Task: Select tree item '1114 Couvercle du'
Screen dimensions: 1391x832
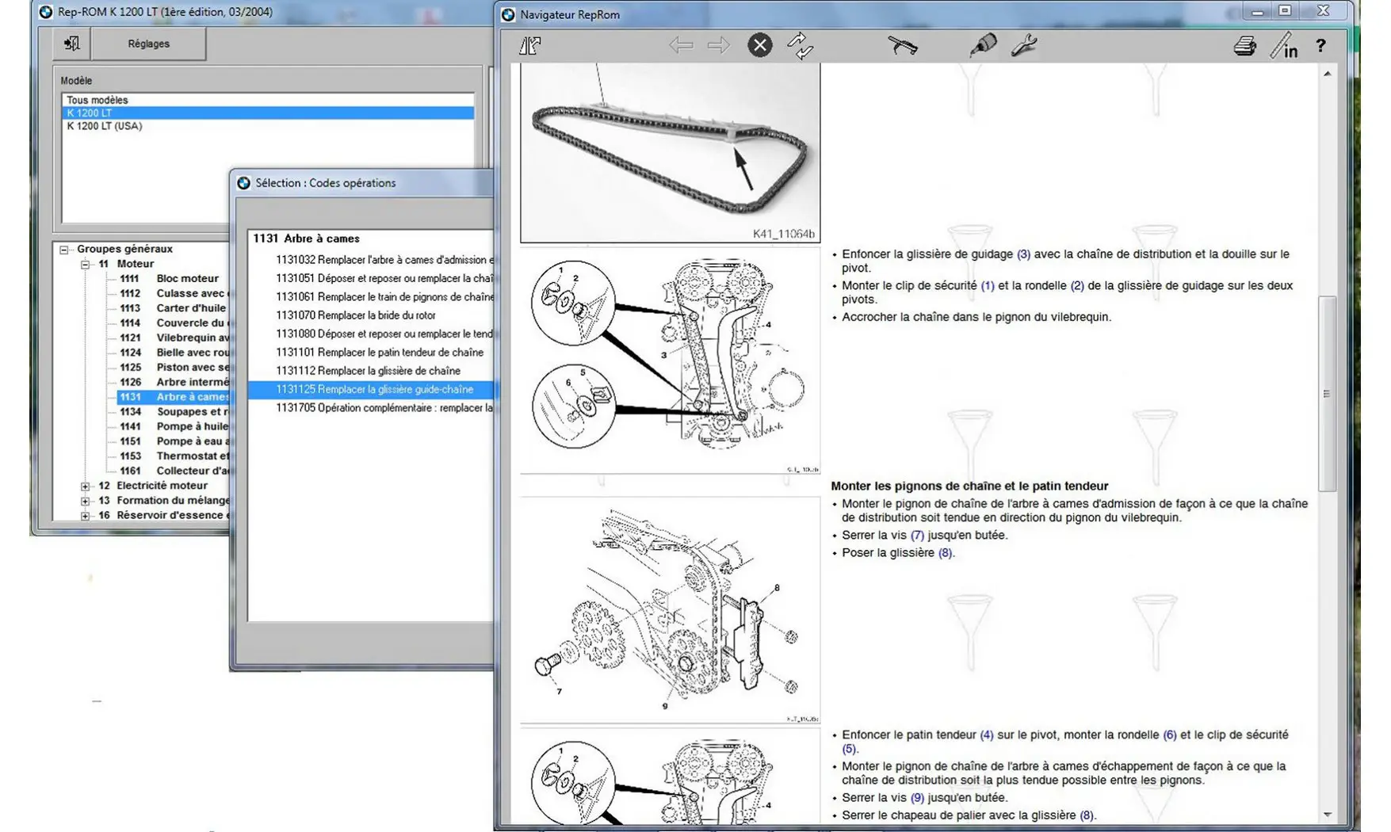Action: coord(173,322)
